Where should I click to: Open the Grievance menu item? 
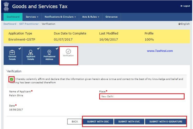click(x=111, y=17)
